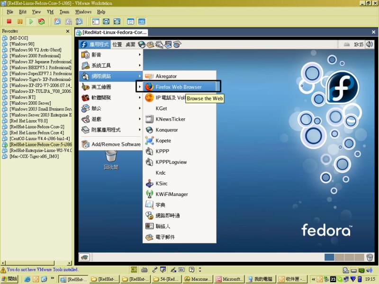Select the [RedHat-Linux-Fedora-Cor... VM tab

coord(111,32)
